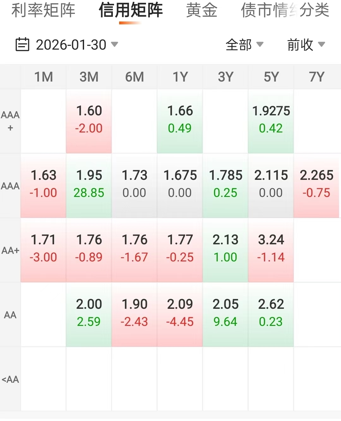Viewport: 341px width, 421px height.
Task: Open the 黄金 tab
Action: coord(202,10)
